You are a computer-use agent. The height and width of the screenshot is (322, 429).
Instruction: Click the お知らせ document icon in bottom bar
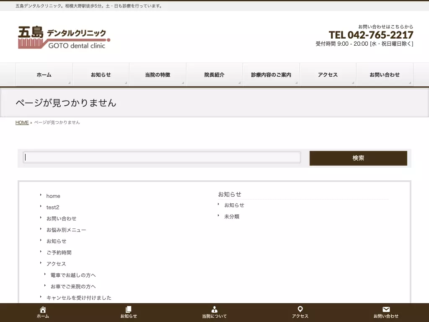(x=129, y=309)
